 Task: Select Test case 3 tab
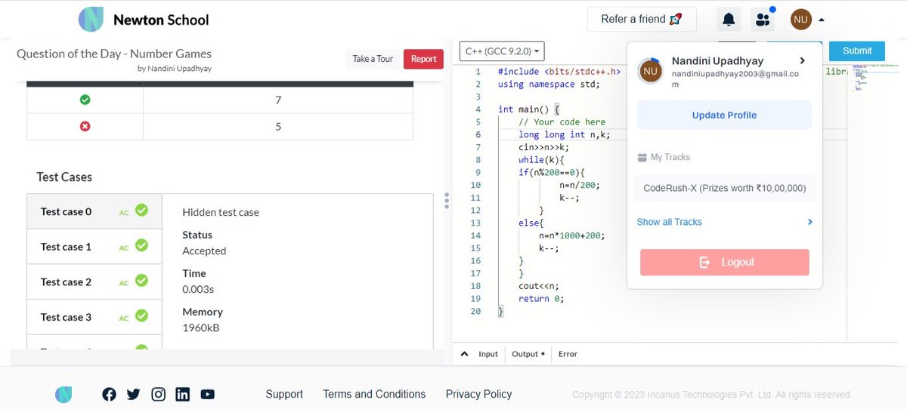(x=94, y=317)
